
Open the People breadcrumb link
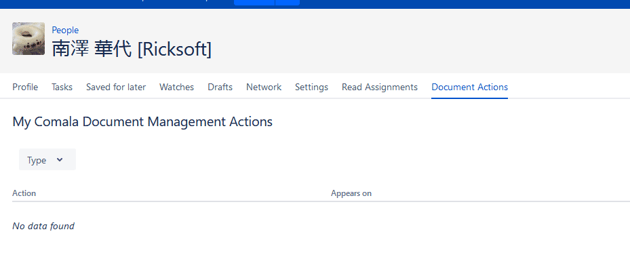click(x=65, y=30)
